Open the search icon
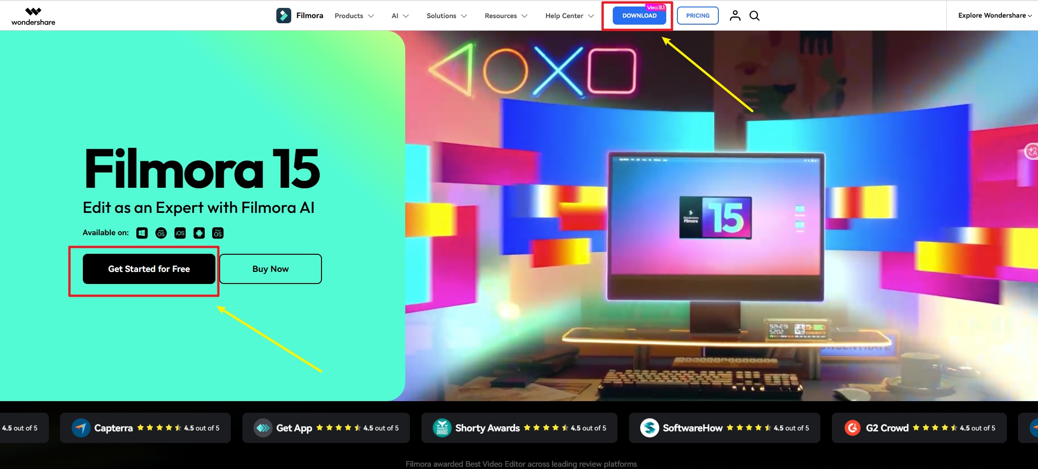The height and width of the screenshot is (469, 1038). (754, 15)
